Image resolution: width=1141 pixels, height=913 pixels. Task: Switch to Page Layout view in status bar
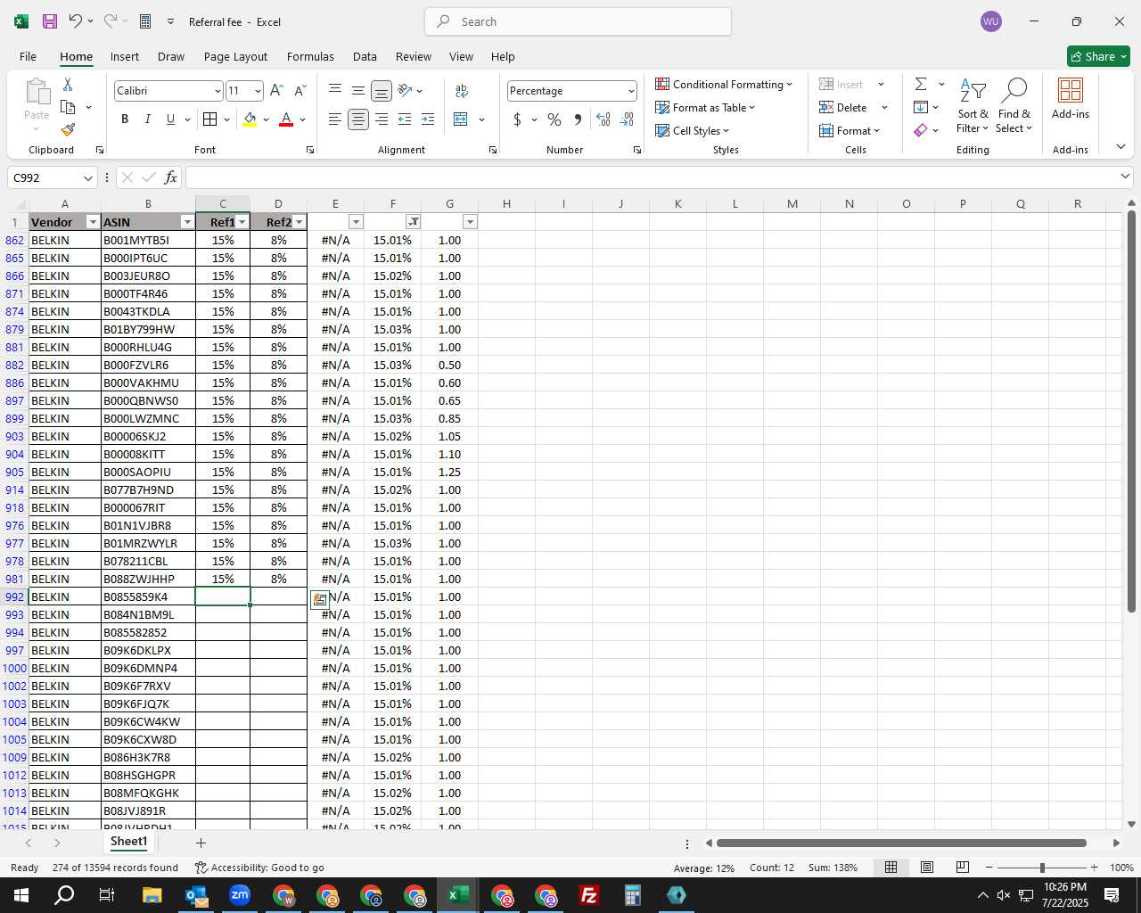927,868
